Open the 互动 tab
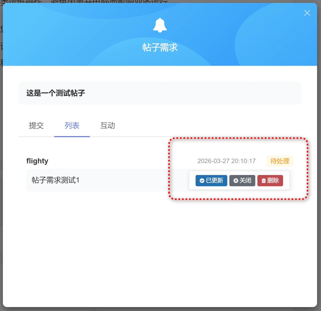The image size is (321, 311). pyautogui.click(x=108, y=126)
